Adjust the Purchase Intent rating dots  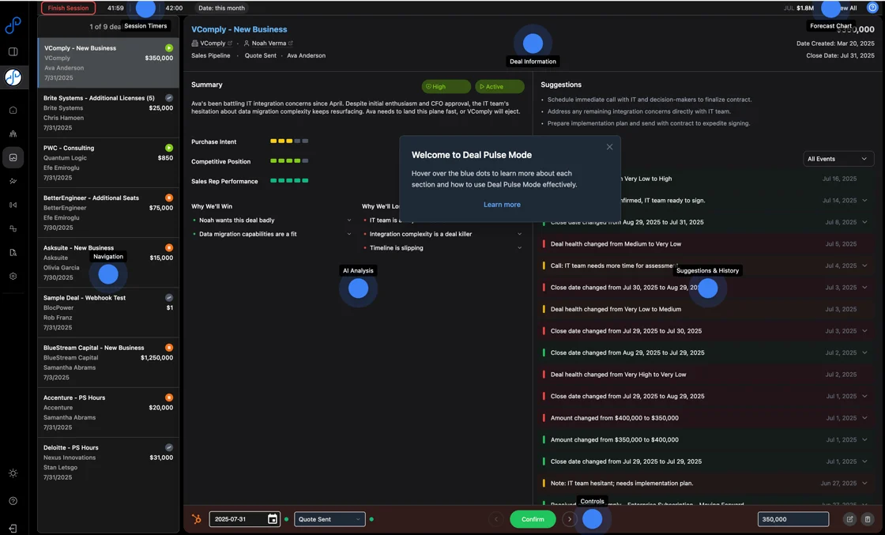pyautogui.click(x=287, y=141)
